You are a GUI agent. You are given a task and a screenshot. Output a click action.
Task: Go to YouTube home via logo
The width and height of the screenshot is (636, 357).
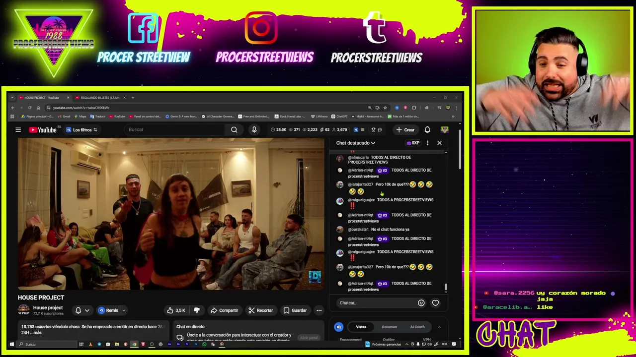click(43, 130)
